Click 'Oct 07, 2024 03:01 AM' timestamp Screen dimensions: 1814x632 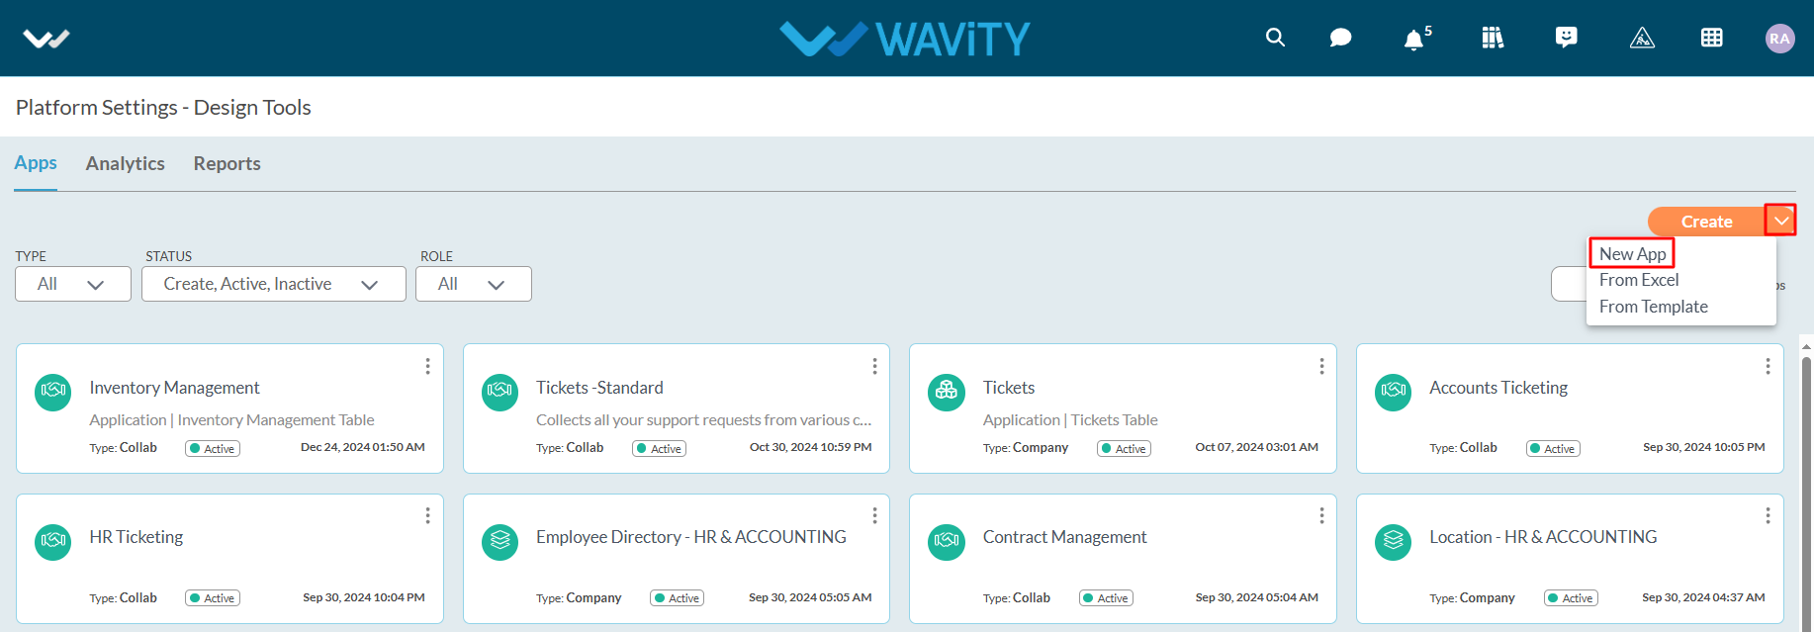point(1256,447)
